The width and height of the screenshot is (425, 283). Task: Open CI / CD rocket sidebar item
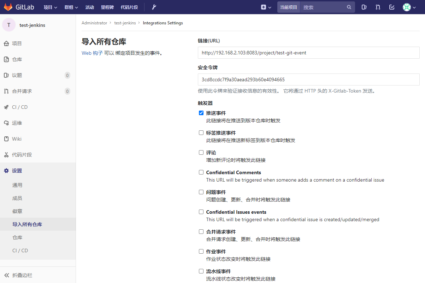(20, 107)
